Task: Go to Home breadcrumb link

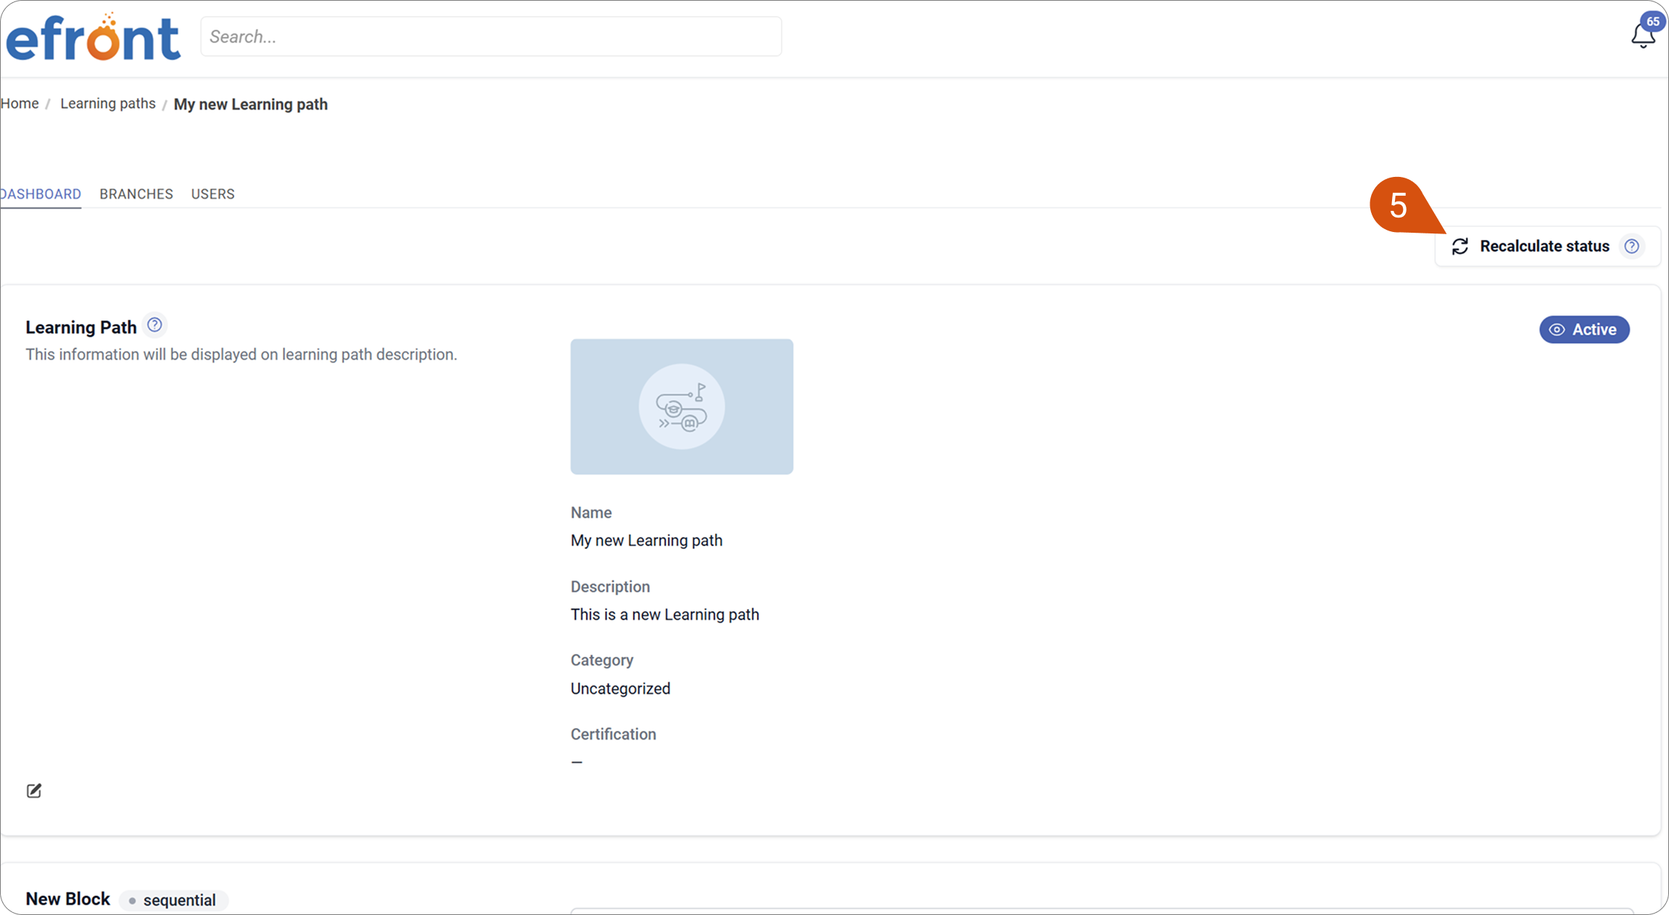Action: 20,104
